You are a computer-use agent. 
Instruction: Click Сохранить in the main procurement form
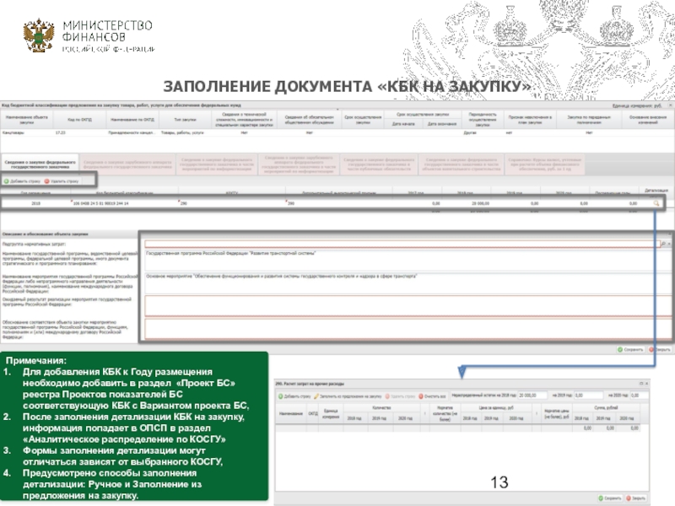(630, 349)
